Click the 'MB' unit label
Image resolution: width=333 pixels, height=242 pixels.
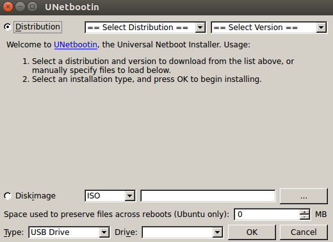[321, 214]
